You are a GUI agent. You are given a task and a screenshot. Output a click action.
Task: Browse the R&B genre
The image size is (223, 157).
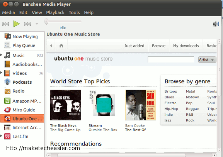pyautogui.click(x=190, y=115)
